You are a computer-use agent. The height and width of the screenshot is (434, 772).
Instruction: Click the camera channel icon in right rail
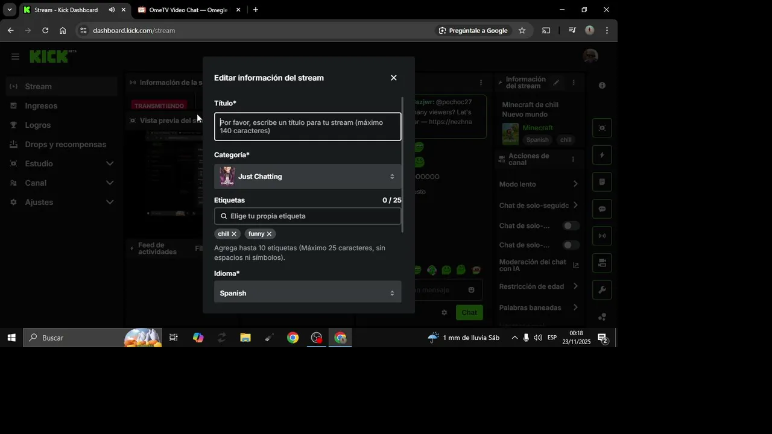[x=602, y=263]
